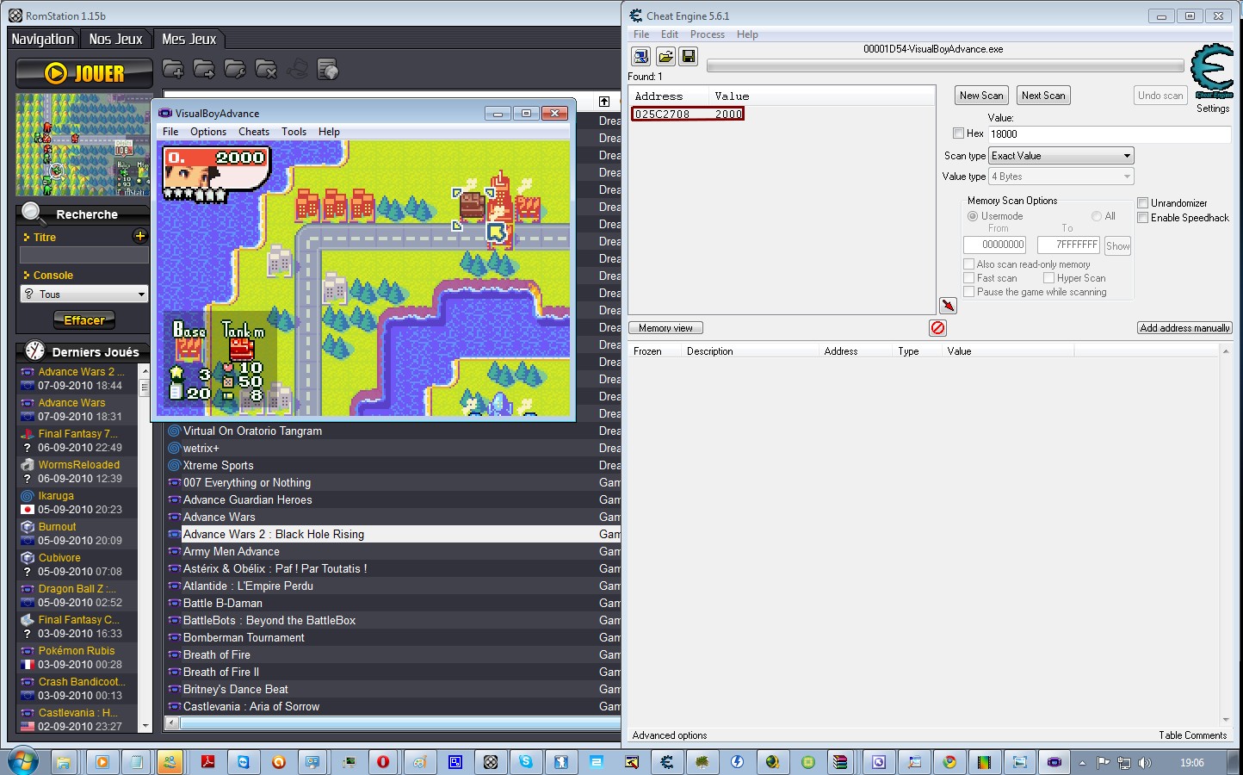The height and width of the screenshot is (775, 1243).
Task: Select the Usermode radio button
Action: 973,216
